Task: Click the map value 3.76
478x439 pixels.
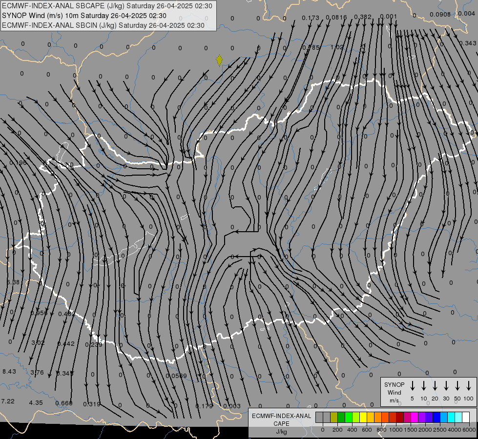Action: pyautogui.click(x=37, y=372)
